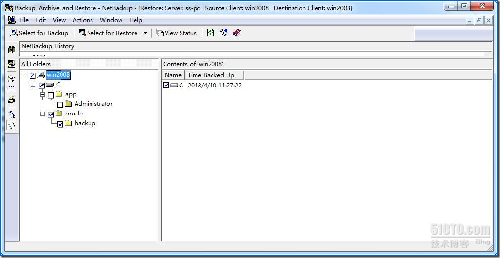Click the backup folder icon in tree

(x=68, y=123)
